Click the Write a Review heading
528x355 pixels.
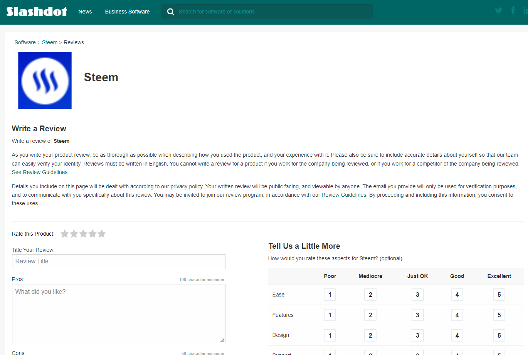pyautogui.click(x=39, y=129)
